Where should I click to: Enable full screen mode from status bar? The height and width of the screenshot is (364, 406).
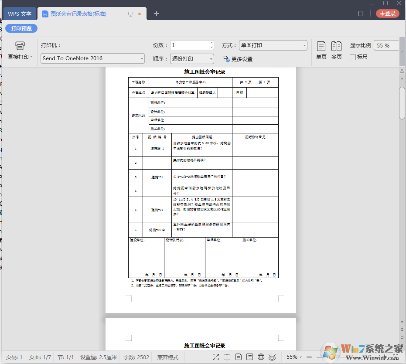[215, 357]
